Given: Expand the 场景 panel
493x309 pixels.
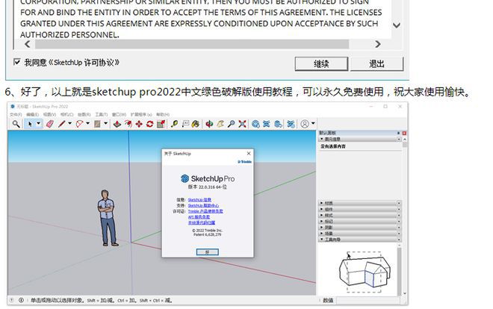Looking at the screenshot, I should [x=322, y=234].
